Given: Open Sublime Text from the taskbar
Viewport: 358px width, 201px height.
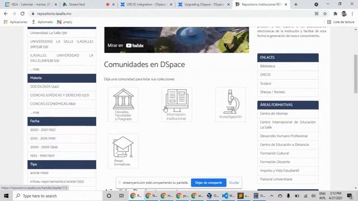Looking at the screenshot, I should tap(243, 196).
